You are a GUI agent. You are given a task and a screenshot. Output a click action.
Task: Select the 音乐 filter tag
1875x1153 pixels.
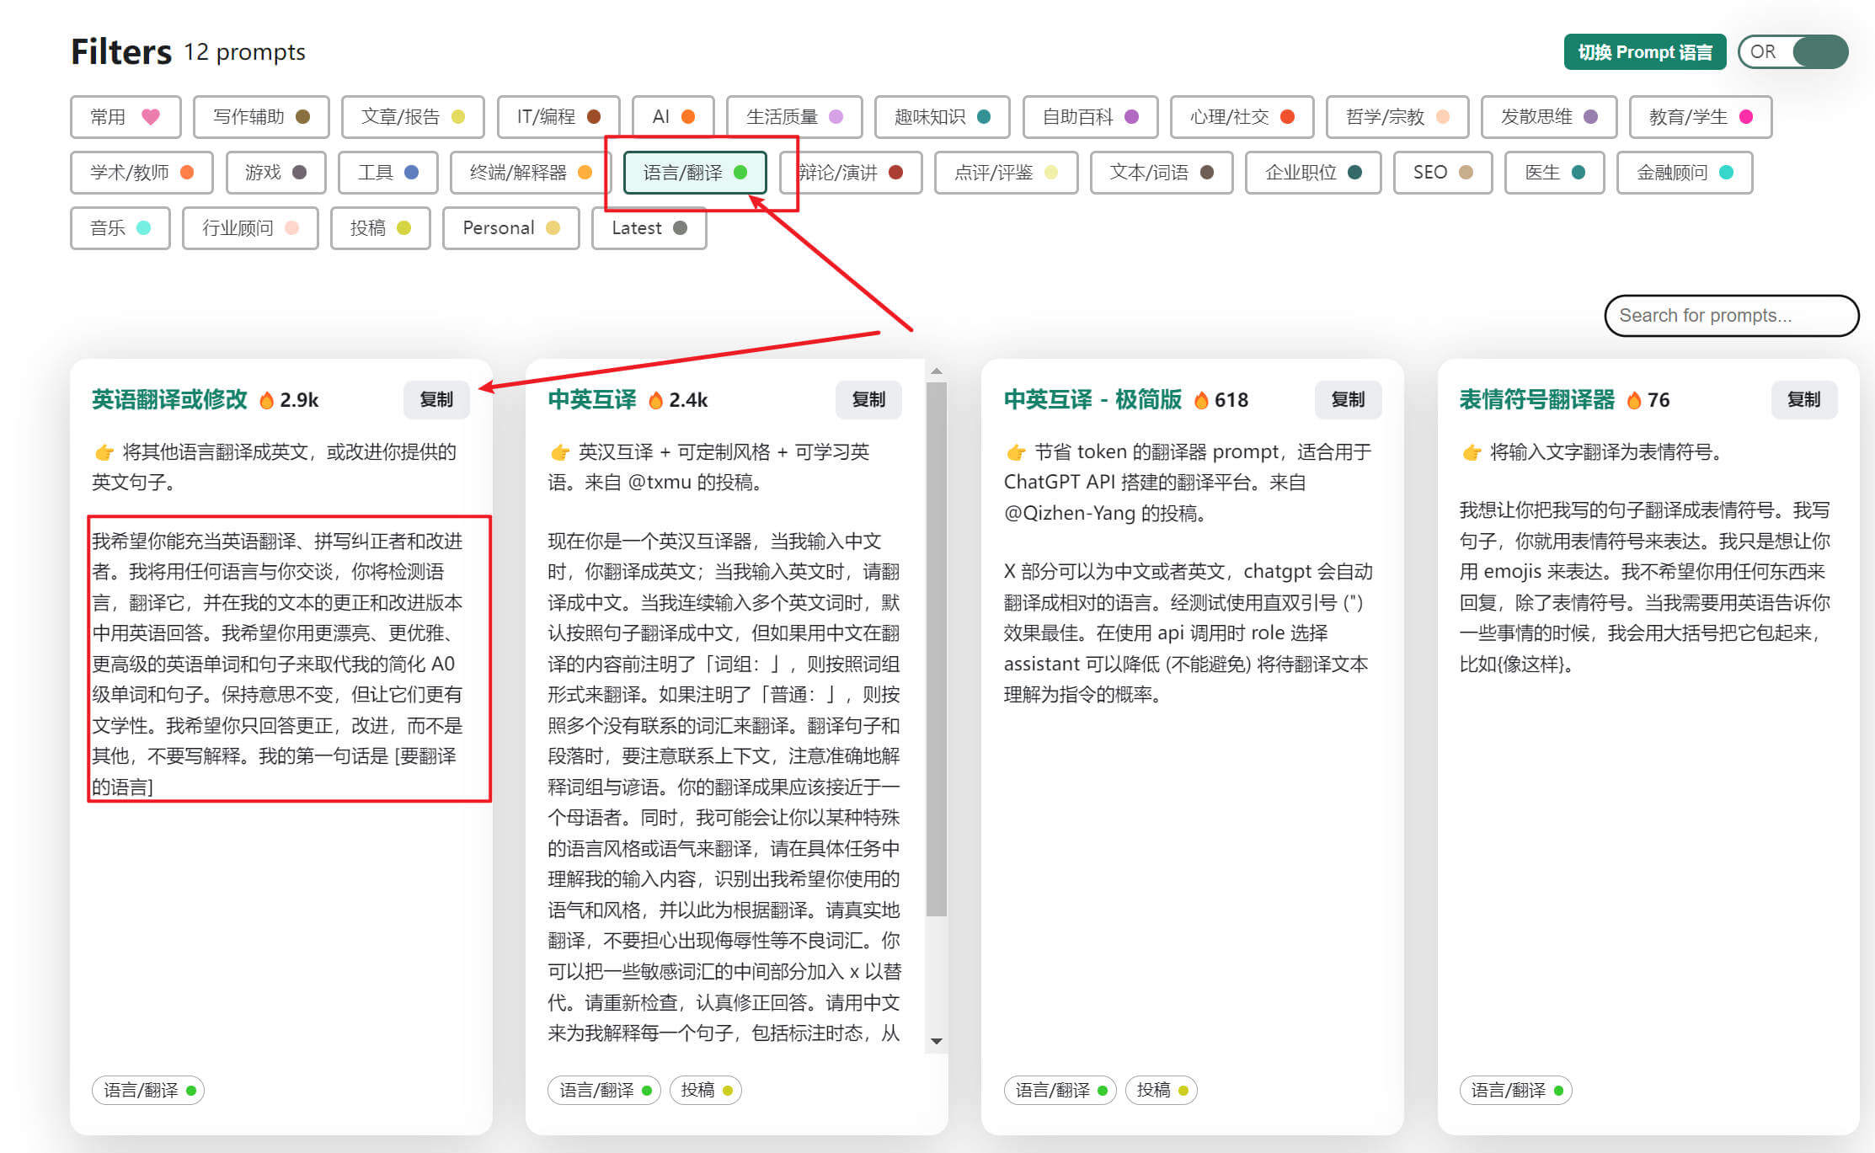120,228
